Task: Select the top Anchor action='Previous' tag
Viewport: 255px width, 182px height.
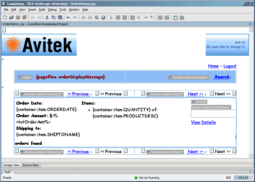Action: pyautogui.click(x=42, y=94)
